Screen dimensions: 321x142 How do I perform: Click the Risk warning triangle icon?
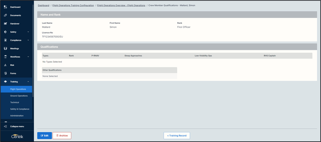click(5, 65)
